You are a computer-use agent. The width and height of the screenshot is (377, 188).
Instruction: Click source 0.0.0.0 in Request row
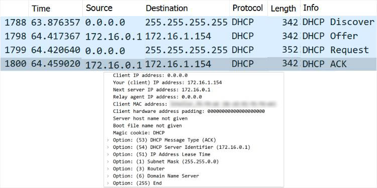coord(105,51)
